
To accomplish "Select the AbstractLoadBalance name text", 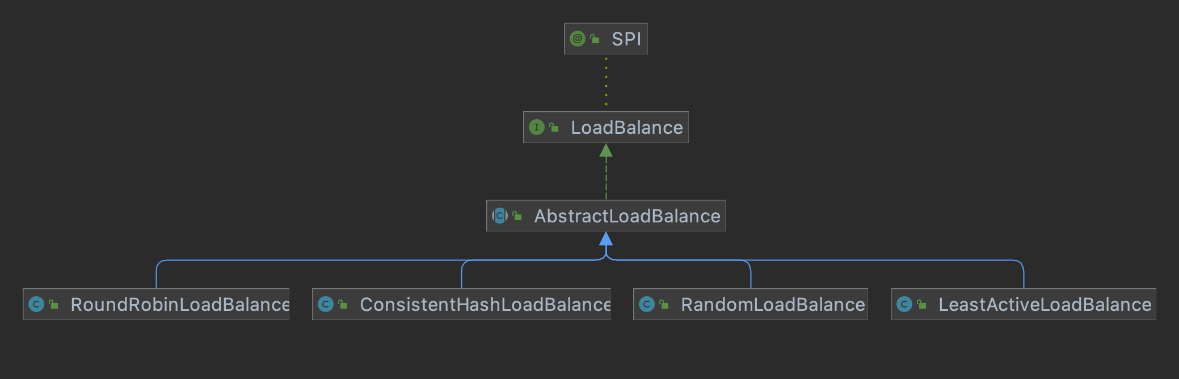I will (627, 216).
